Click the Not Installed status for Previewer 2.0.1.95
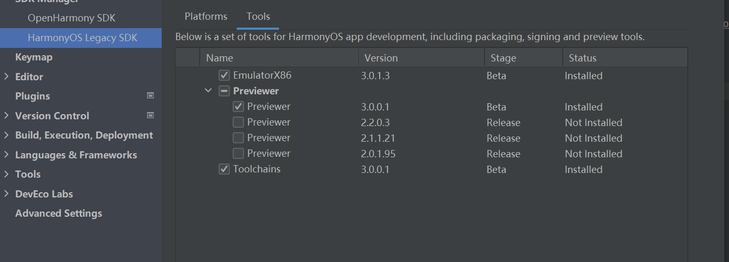Image resolution: width=729 pixels, height=262 pixels. (593, 154)
